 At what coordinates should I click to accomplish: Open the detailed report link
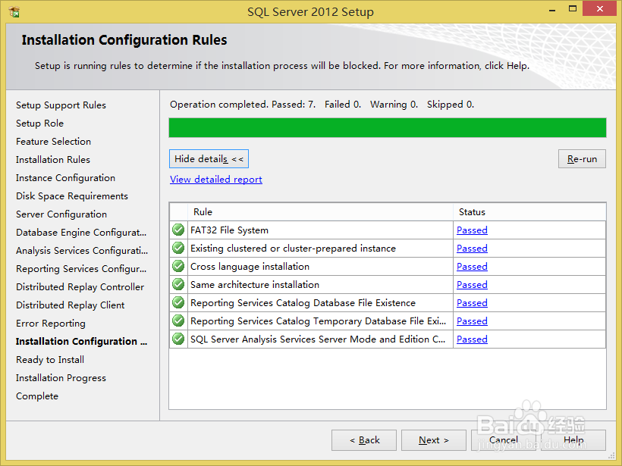[x=215, y=179]
